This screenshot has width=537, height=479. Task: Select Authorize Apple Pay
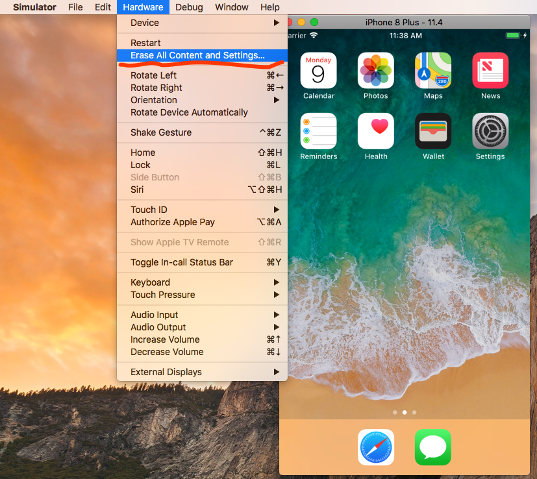(x=202, y=222)
